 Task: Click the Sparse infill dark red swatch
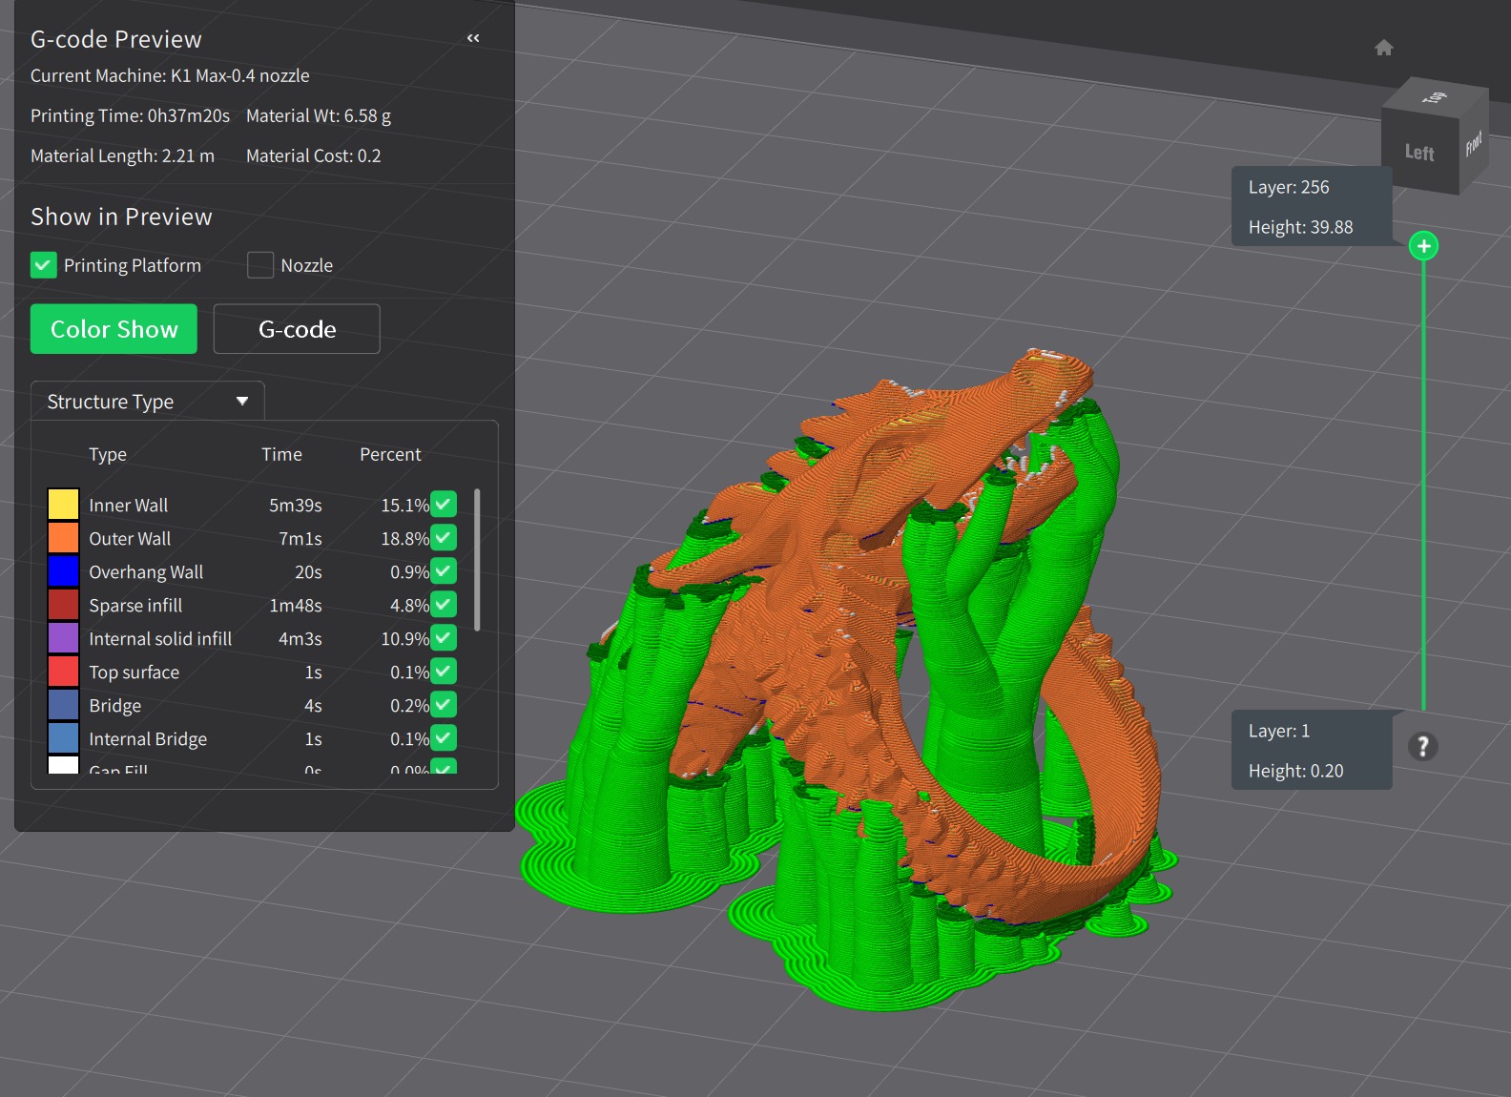tap(63, 604)
